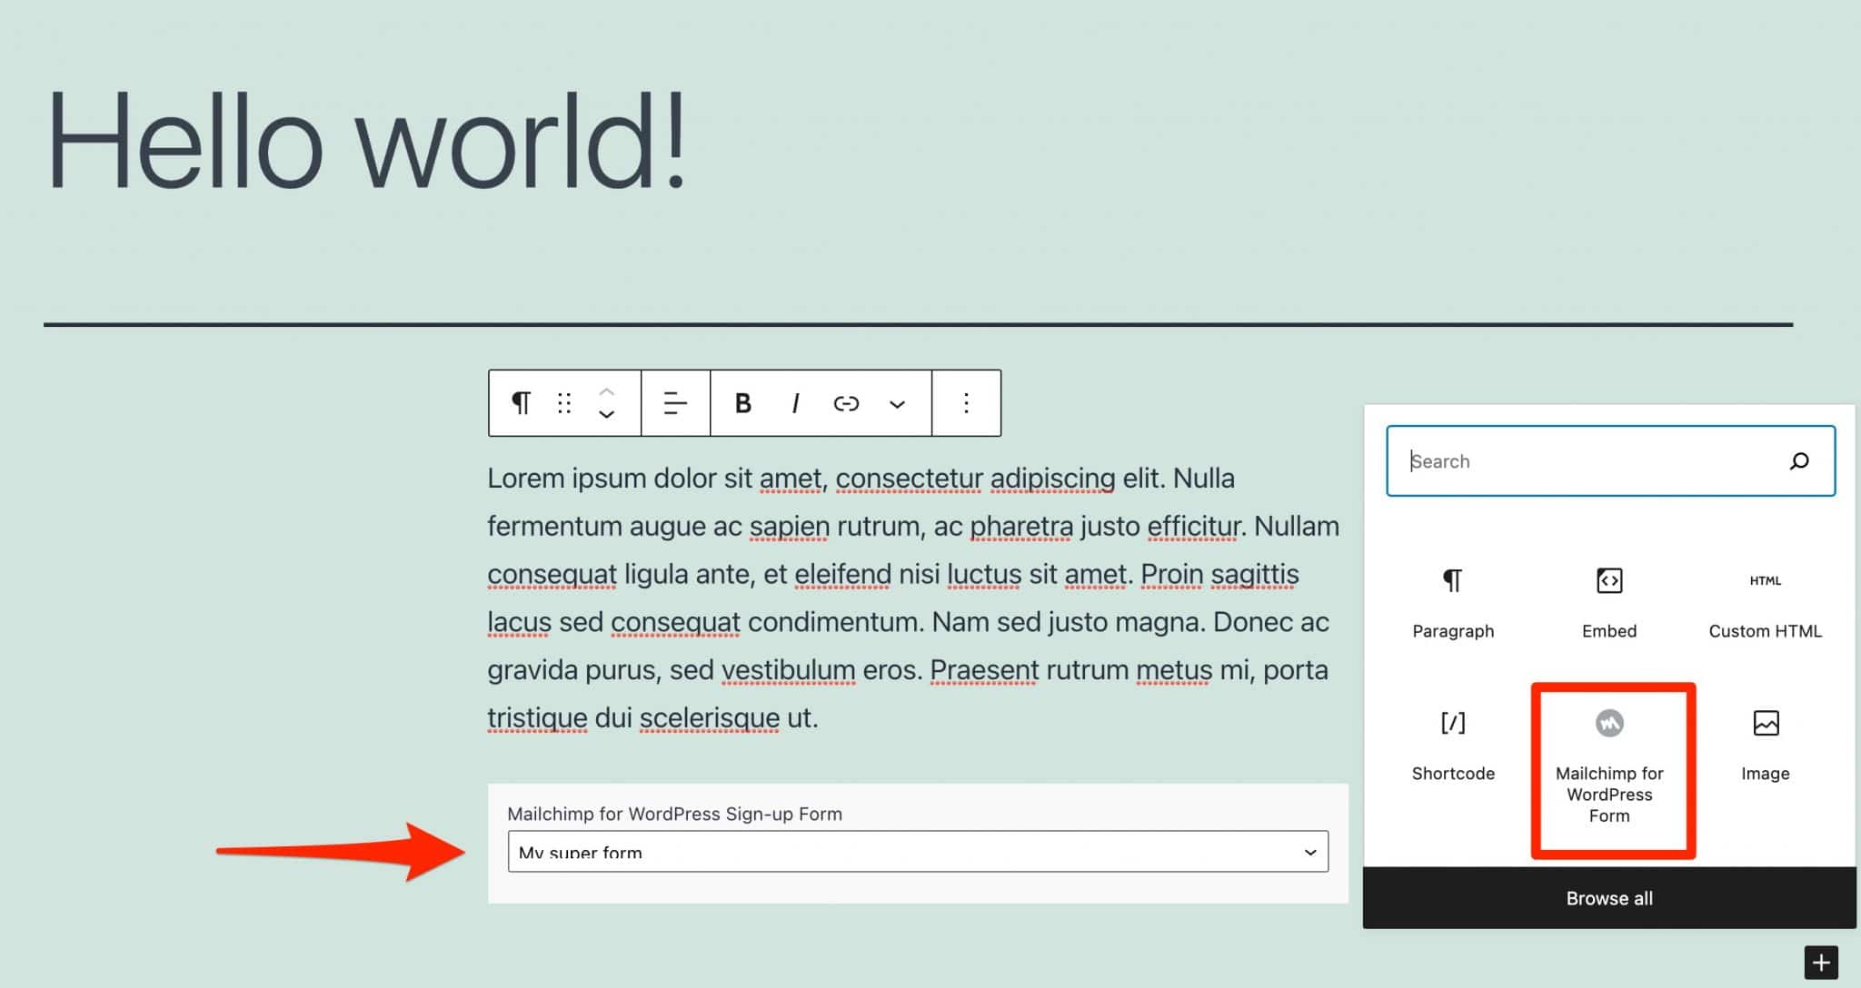Click the block inserter Search field

click(x=1610, y=460)
